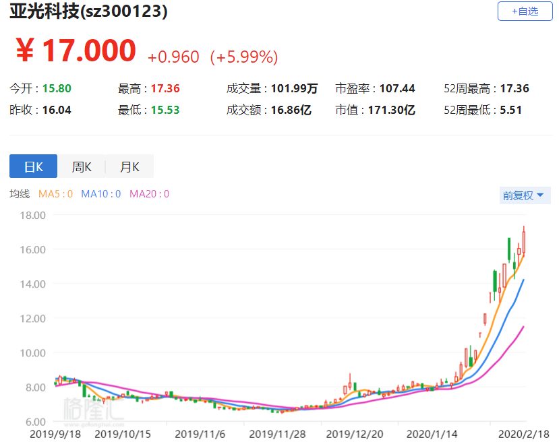Click the 52周最高 value 17.36

point(514,88)
